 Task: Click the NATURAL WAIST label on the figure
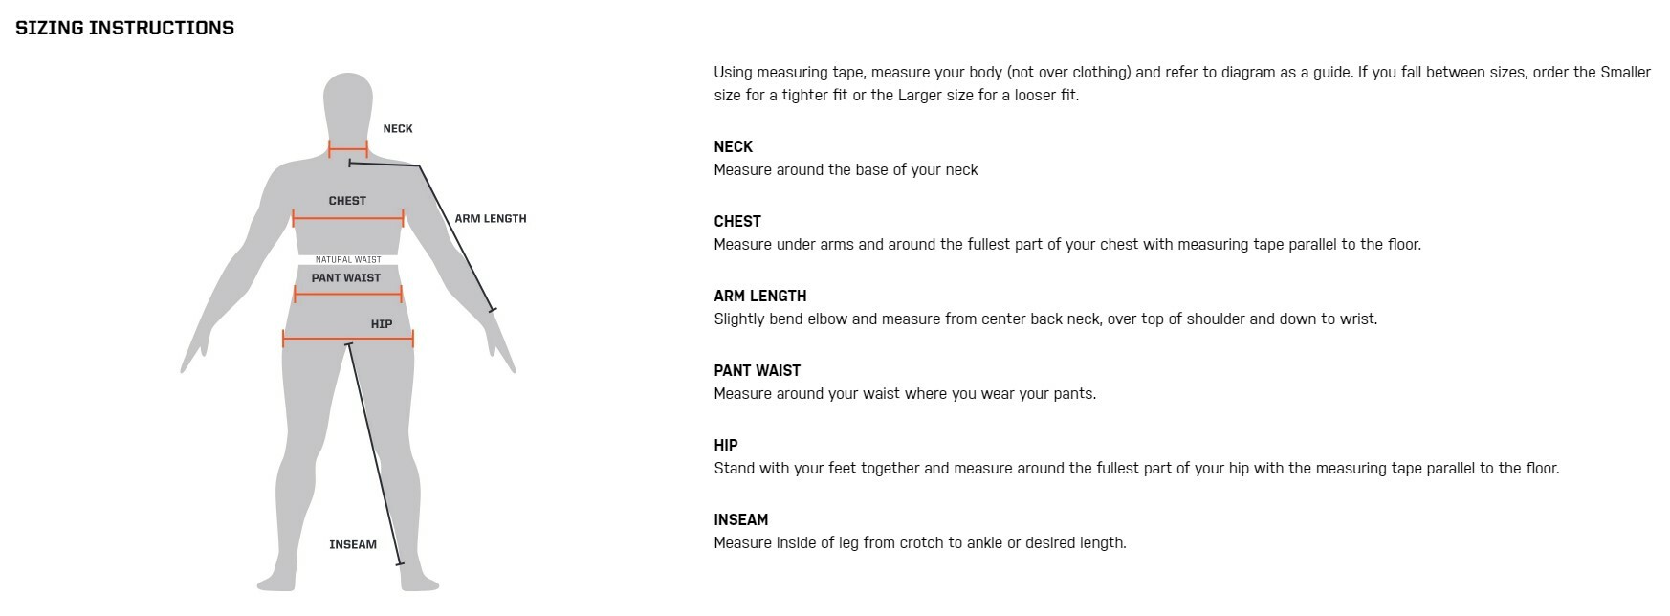(348, 259)
